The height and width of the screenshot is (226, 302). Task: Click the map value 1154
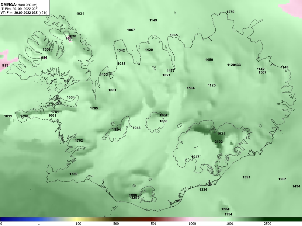coord(228,214)
